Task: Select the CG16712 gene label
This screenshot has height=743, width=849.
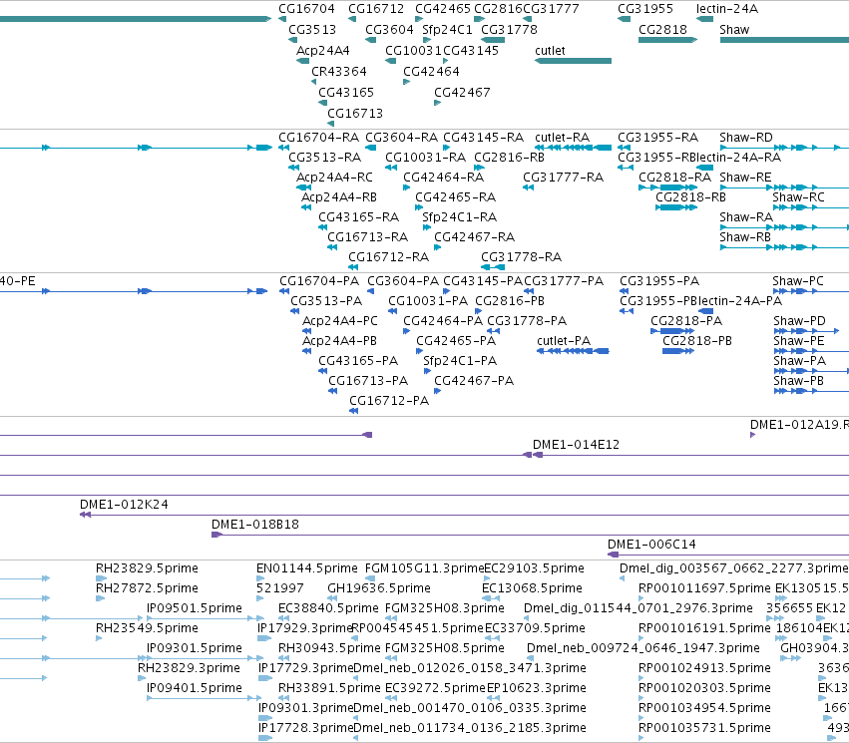Action: [x=376, y=9]
